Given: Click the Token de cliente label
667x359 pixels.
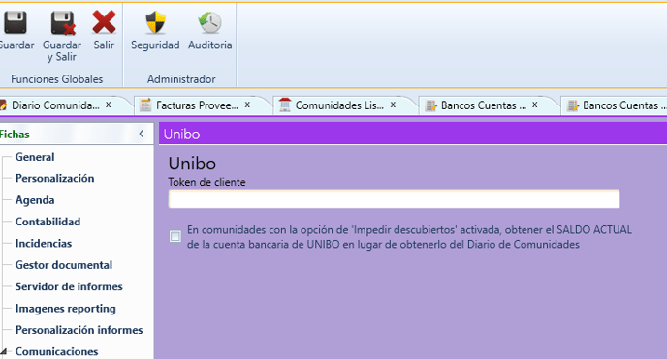Looking at the screenshot, I should click(207, 182).
